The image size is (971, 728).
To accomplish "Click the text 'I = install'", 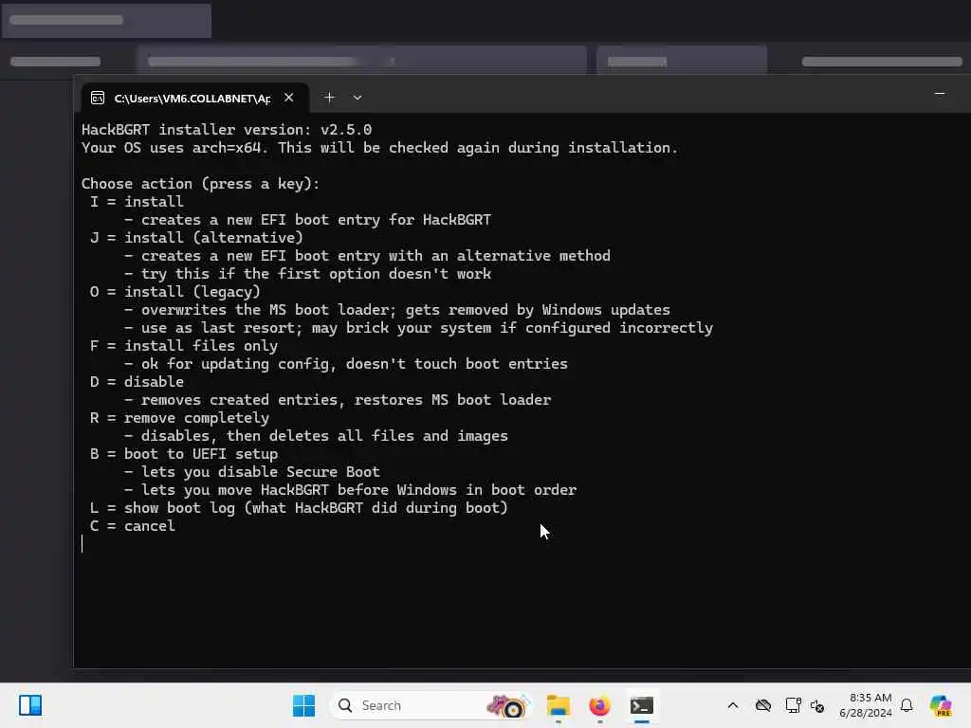I will coord(137,202).
